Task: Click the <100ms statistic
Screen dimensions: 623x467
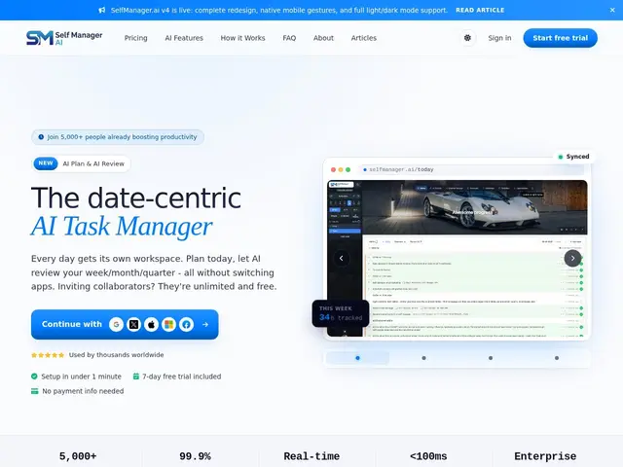Action: click(x=428, y=456)
